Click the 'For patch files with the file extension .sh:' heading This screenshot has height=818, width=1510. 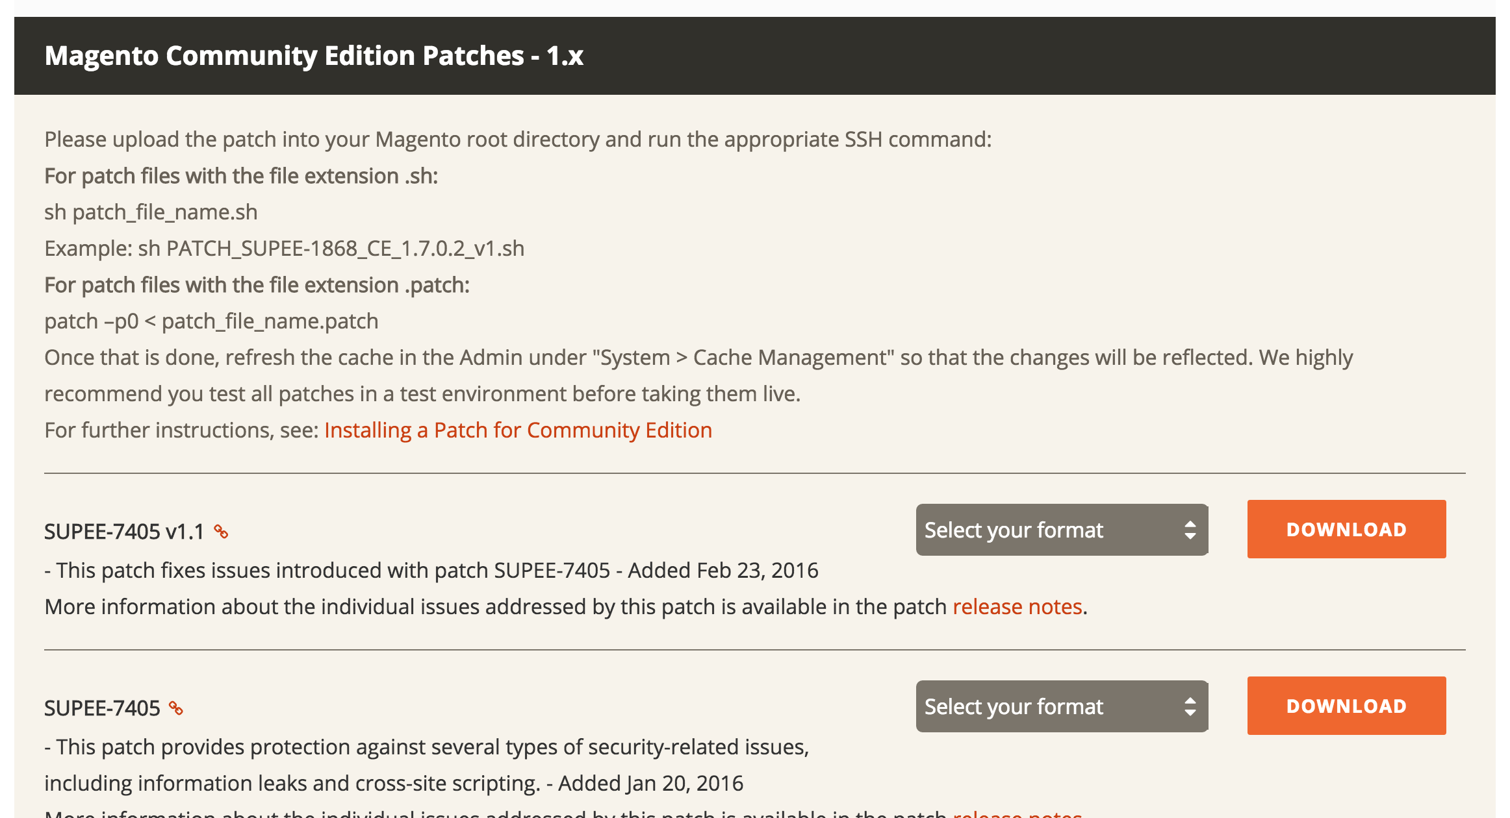tap(241, 176)
